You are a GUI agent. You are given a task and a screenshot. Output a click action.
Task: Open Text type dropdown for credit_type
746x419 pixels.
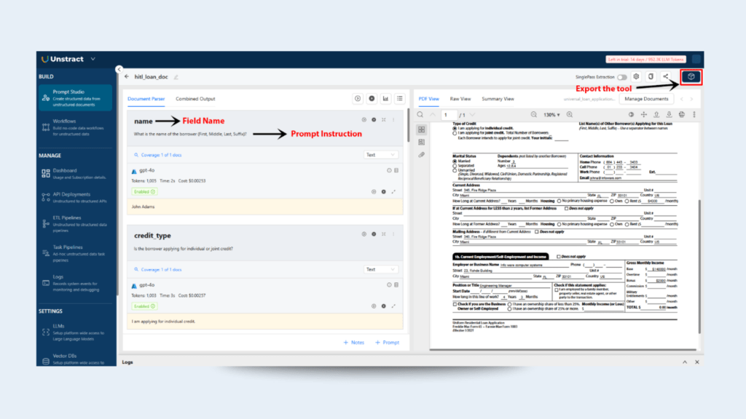pyautogui.click(x=381, y=269)
